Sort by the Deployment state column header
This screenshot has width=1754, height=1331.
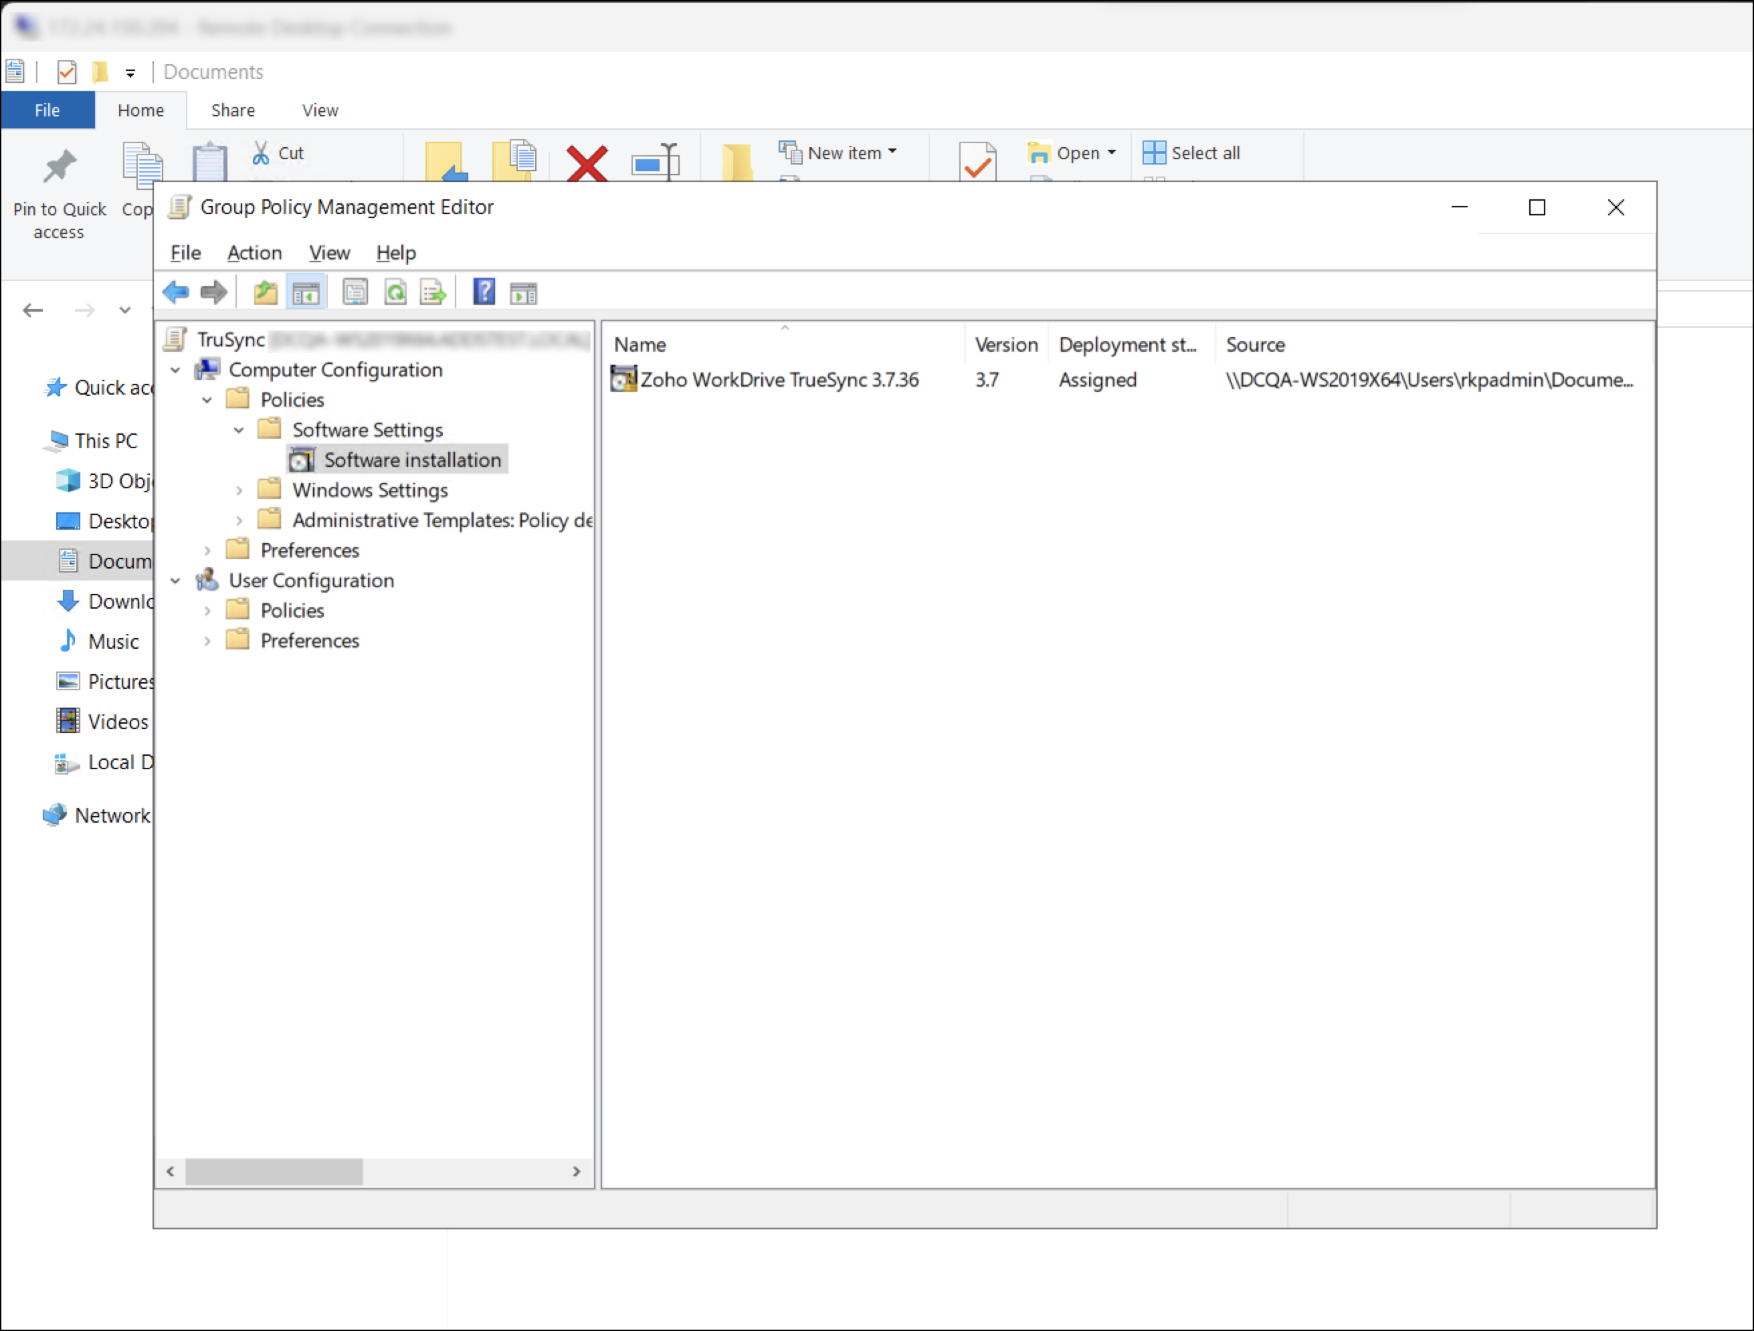(1127, 345)
